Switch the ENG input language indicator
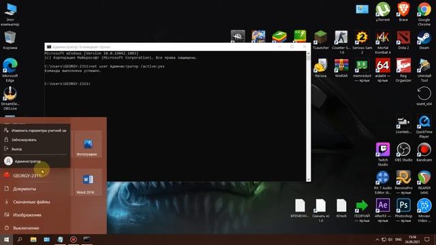This screenshot has width=436, height=245. [399, 240]
